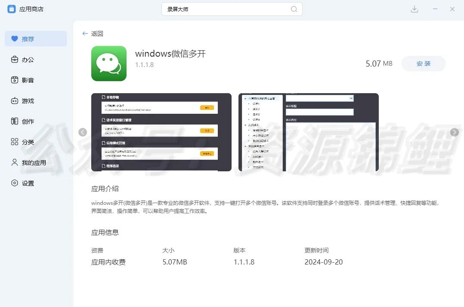Click the 推荐 heart icon

click(15, 39)
